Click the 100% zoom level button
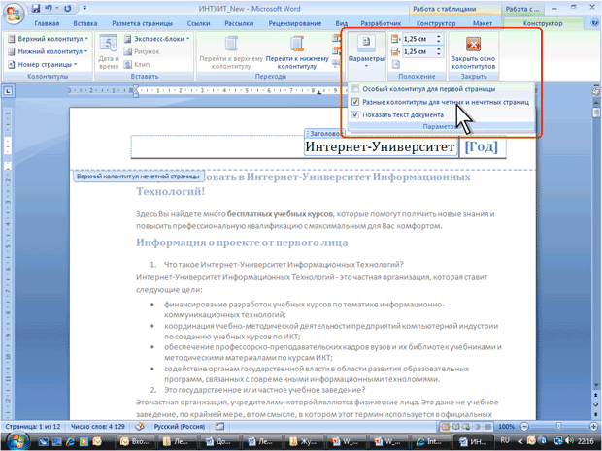The image size is (602, 451). (506, 427)
